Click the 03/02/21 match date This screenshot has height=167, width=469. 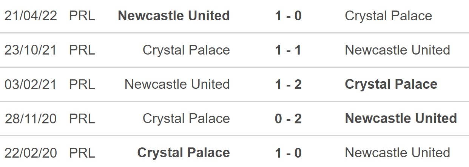click(30, 84)
